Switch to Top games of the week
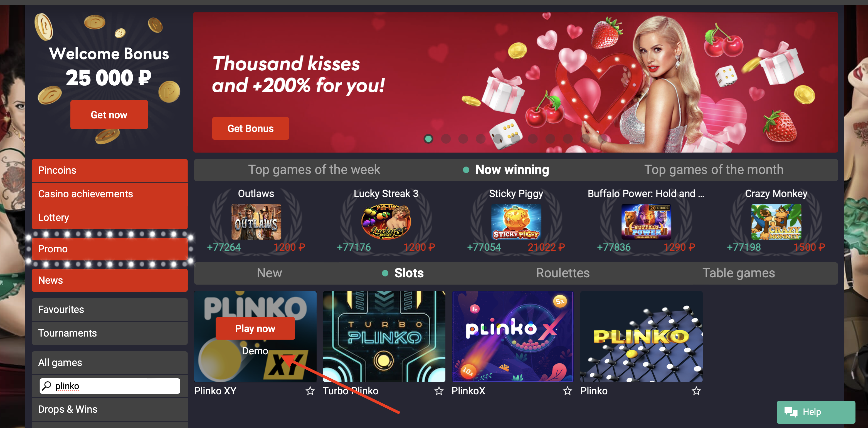Viewport: 868px width, 428px height. pyautogui.click(x=314, y=170)
